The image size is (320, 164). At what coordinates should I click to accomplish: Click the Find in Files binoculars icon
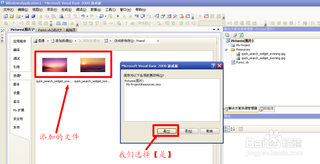(61, 16)
